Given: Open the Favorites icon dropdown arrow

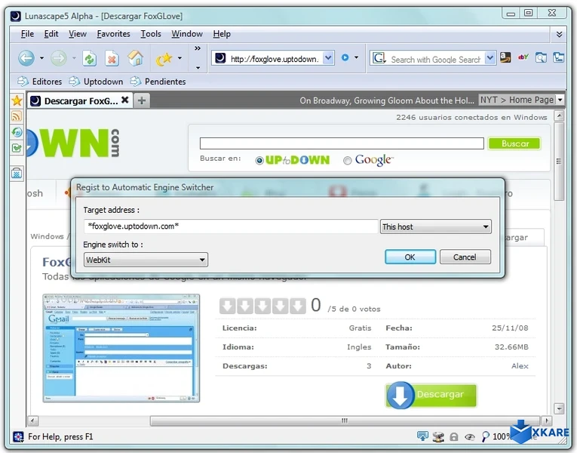Looking at the screenshot, I should pyautogui.click(x=180, y=58).
